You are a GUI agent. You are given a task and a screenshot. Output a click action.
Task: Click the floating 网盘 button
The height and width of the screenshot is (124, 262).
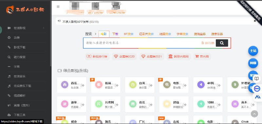click(x=253, y=63)
